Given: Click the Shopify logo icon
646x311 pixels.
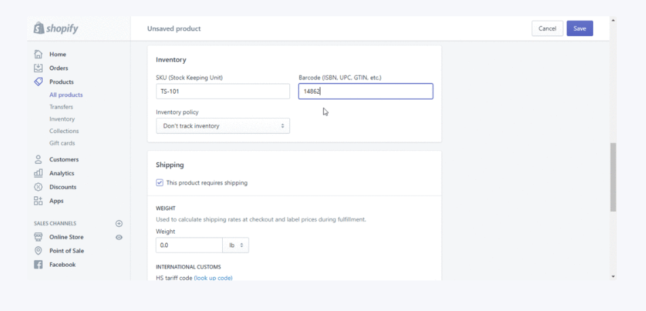Looking at the screenshot, I should coord(39,28).
